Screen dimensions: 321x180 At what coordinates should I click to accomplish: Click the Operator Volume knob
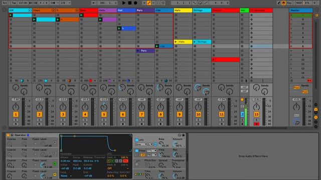[x=175, y=176]
